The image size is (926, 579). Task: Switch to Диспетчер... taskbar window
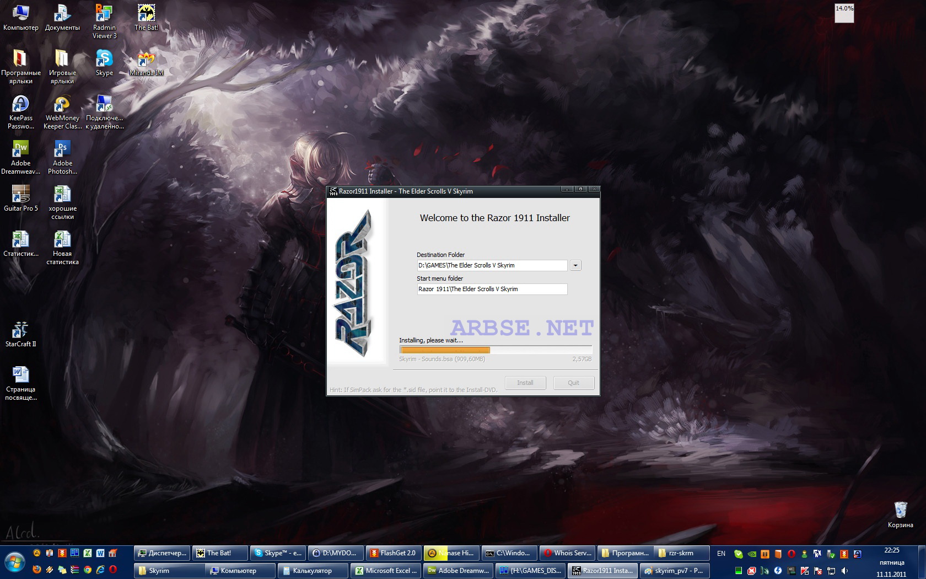point(162,553)
